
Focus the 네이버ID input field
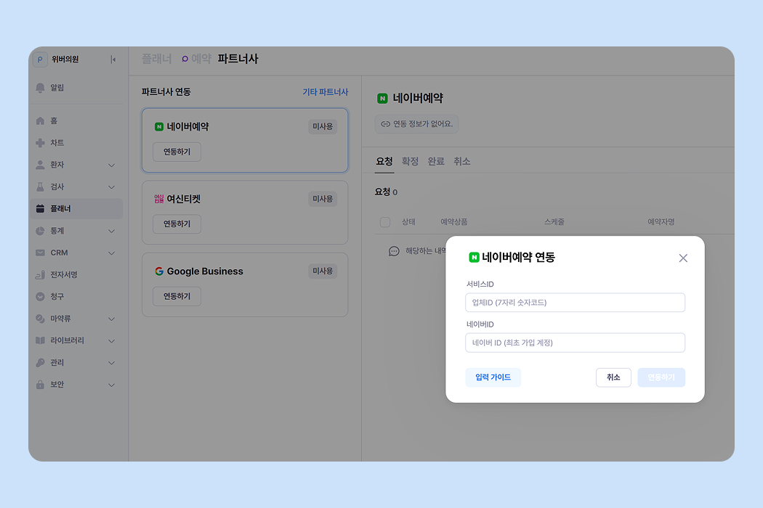point(576,343)
